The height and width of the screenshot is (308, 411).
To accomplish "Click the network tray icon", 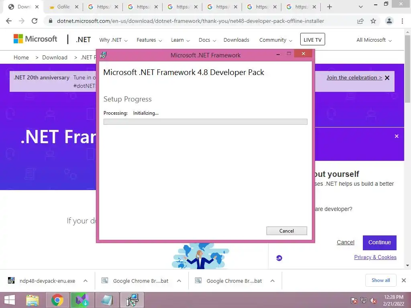I will pos(364,300).
